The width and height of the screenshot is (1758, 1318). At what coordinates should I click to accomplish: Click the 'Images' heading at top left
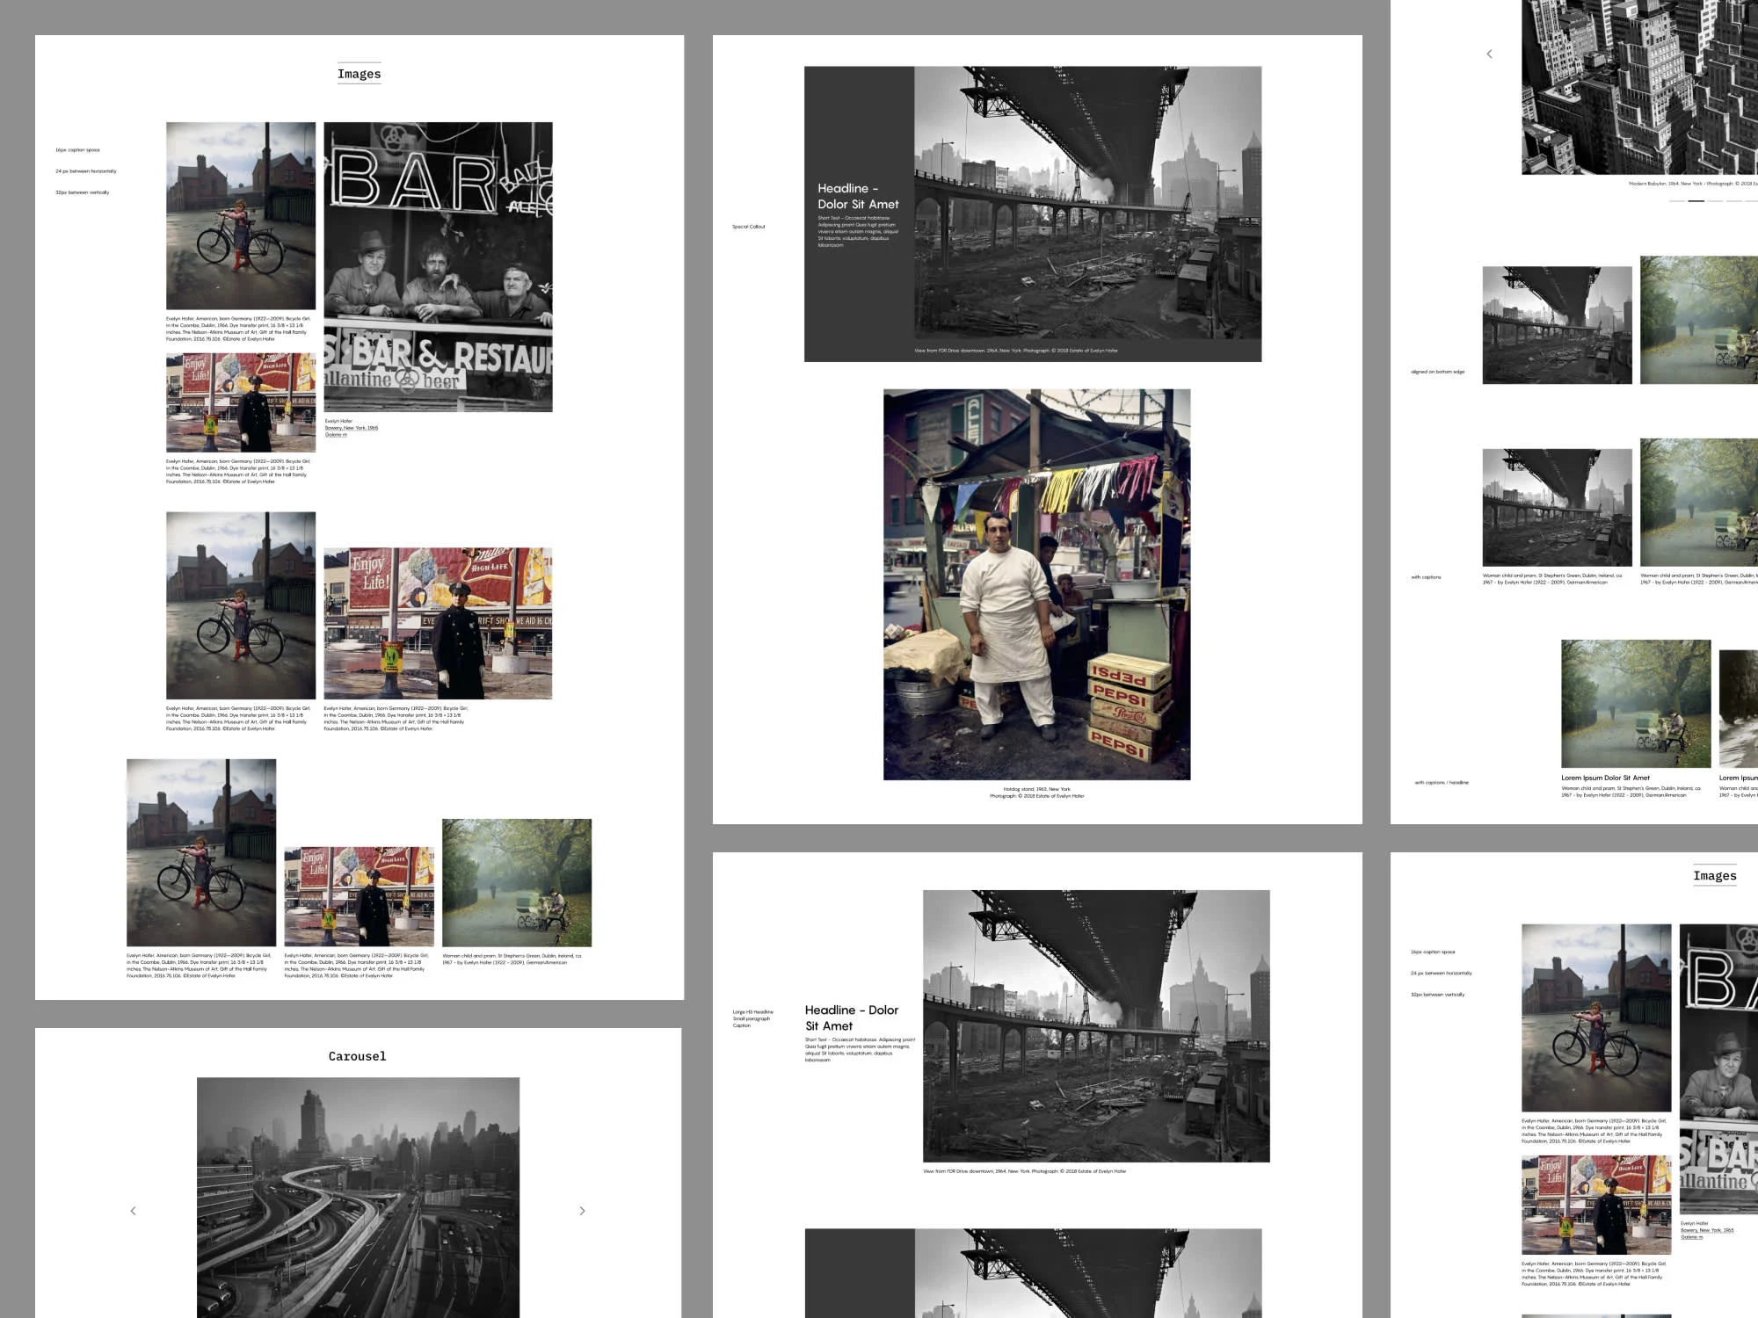(359, 74)
